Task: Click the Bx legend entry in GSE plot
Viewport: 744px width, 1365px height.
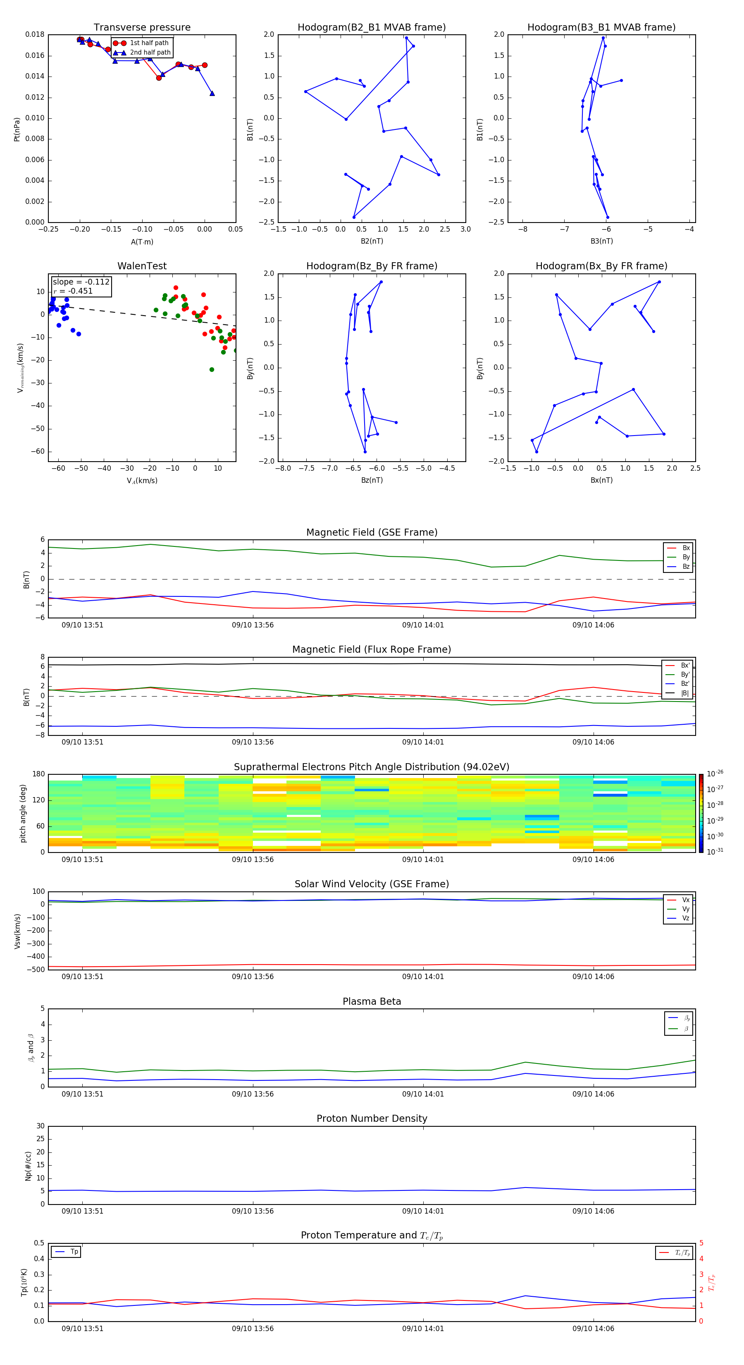Action: pyautogui.click(x=678, y=548)
